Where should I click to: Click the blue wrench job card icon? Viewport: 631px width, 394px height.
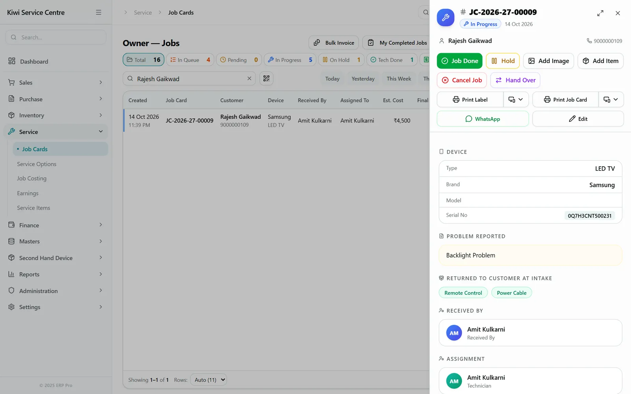[446, 17]
